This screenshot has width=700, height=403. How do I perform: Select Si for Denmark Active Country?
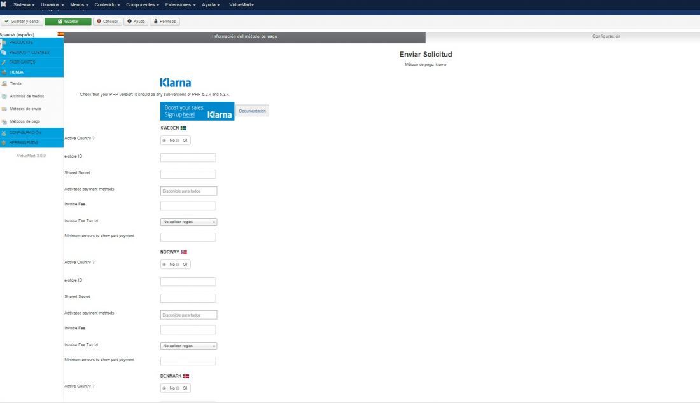point(178,388)
